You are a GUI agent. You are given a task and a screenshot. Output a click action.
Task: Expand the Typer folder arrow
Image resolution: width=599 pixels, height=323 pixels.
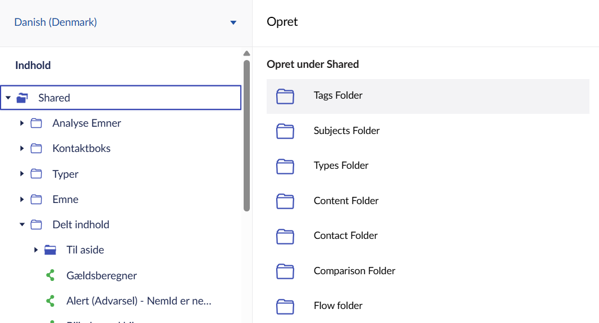coord(22,174)
